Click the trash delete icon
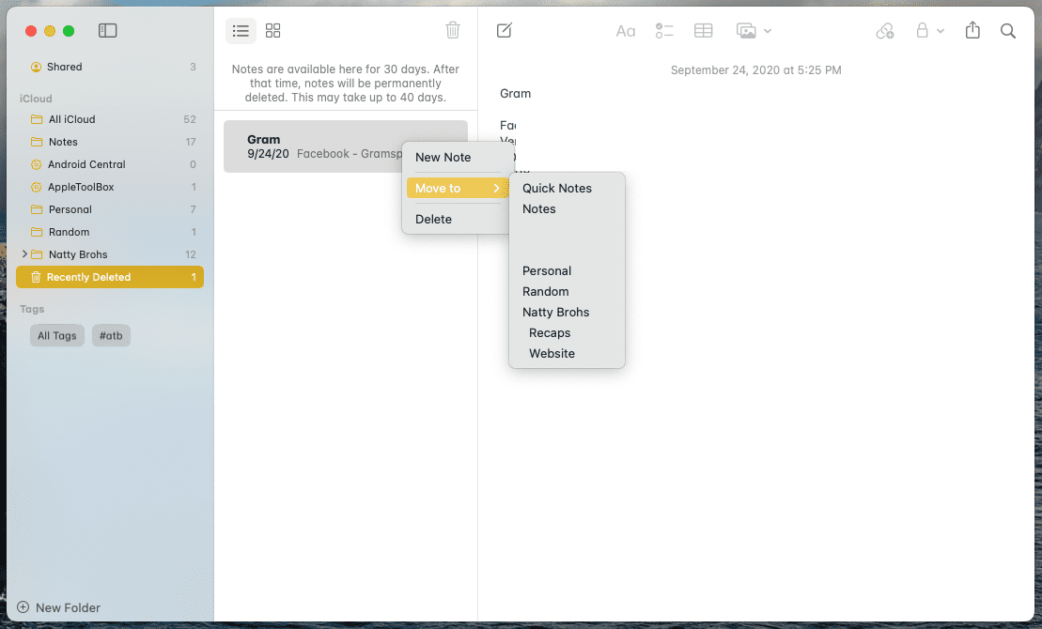Image resolution: width=1042 pixels, height=629 pixels. click(453, 30)
